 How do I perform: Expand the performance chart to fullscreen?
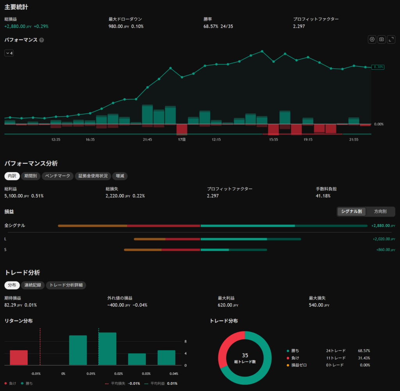coord(391,39)
